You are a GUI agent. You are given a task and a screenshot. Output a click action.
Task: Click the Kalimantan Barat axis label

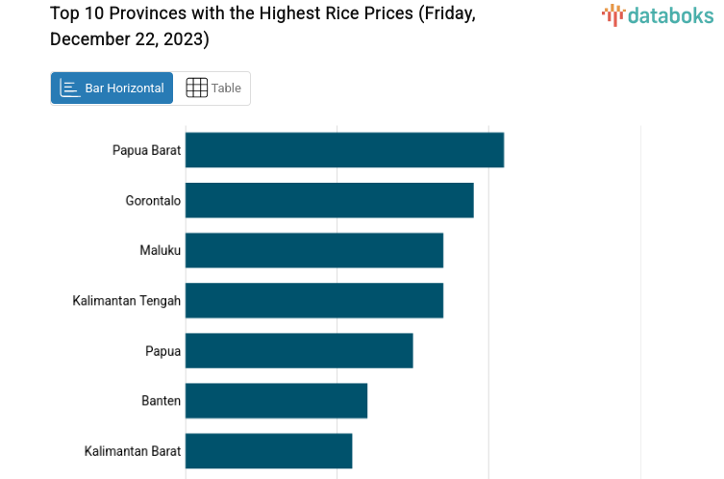click(x=132, y=450)
